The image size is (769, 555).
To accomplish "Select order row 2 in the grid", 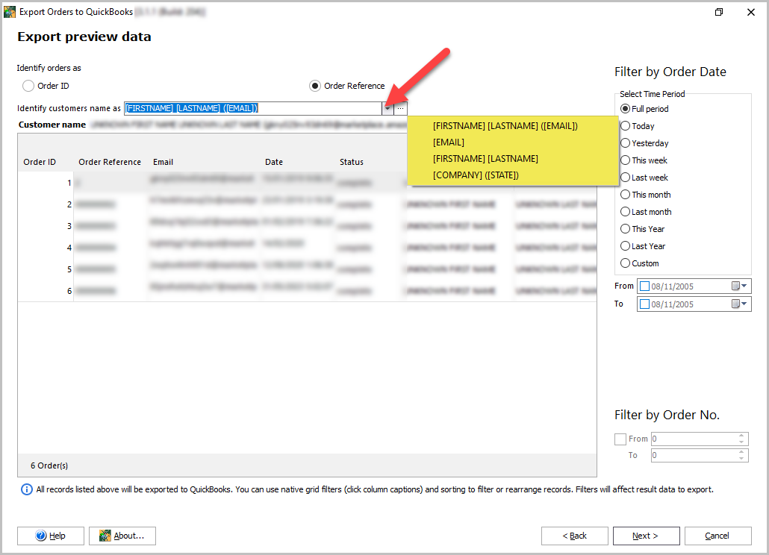I will [307, 204].
